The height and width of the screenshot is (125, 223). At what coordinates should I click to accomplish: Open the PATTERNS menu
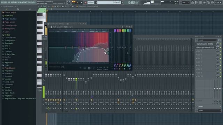point(14,2)
